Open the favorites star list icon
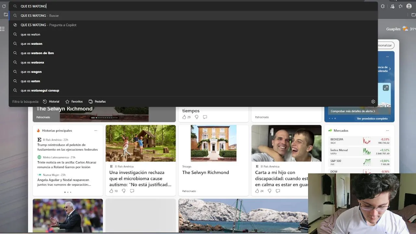Screen dimensions: 416x234 (401, 6)
